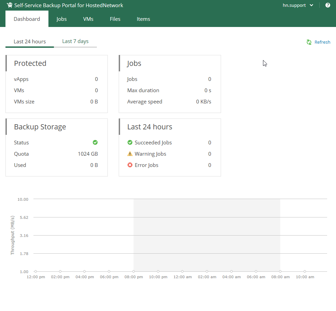Click the Status row label
Screen dimensions: 336x311
(x=21, y=143)
